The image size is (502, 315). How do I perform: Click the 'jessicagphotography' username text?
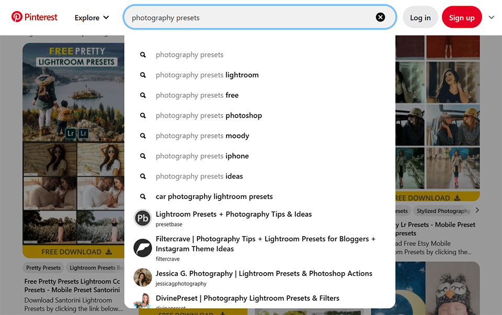point(181,284)
